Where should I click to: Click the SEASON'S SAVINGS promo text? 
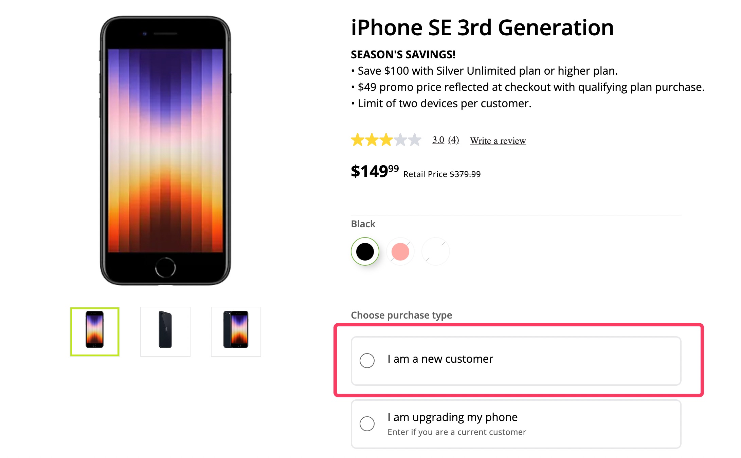pos(402,54)
